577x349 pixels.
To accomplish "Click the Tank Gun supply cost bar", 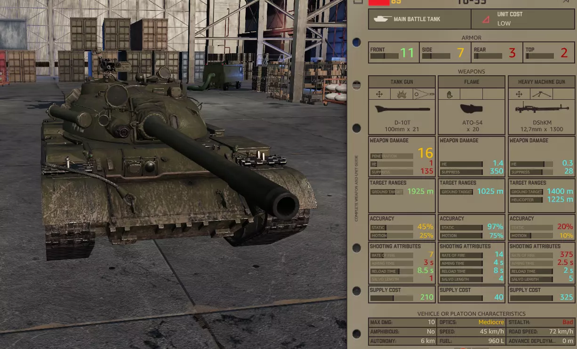I will click(x=392, y=298).
